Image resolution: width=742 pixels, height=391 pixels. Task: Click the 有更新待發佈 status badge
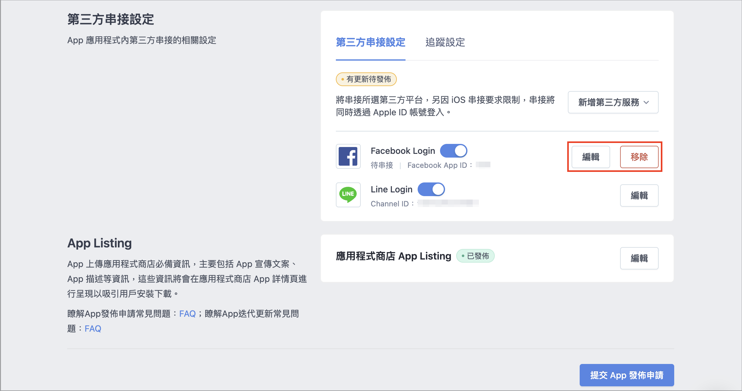tap(366, 79)
